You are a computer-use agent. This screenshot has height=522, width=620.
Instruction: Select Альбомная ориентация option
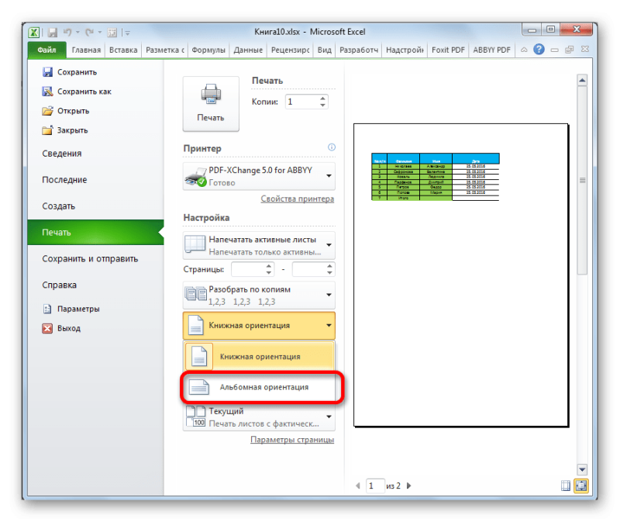click(261, 387)
